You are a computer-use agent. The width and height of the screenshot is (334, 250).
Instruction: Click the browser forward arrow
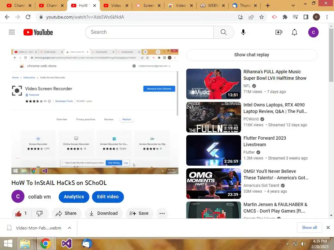pyautogui.click(x=18, y=17)
